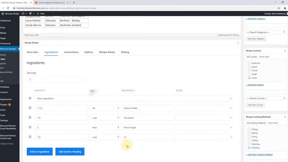The width and height of the screenshot is (288, 162).
Task: Check the Frying cooking method
Action: pos(249,137)
